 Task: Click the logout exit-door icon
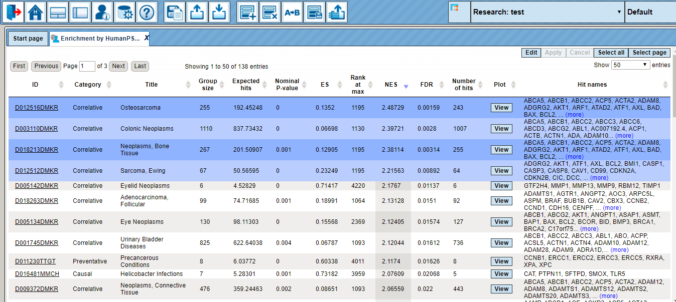[x=13, y=12]
